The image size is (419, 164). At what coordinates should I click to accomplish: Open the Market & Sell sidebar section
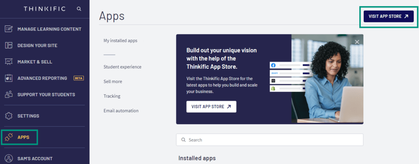click(35, 62)
